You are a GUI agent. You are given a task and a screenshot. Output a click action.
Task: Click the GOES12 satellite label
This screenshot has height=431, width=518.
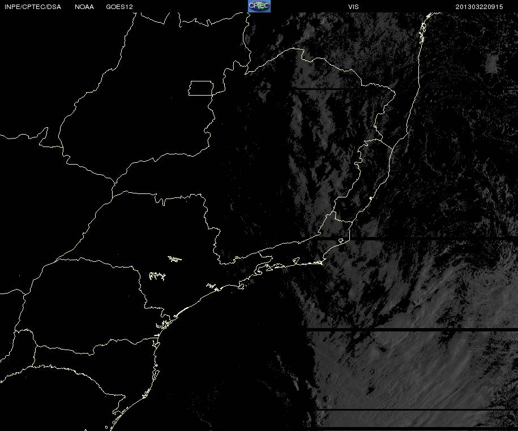click(119, 7)
